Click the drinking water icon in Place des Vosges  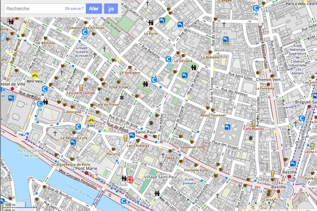click(x=227, y=127)
